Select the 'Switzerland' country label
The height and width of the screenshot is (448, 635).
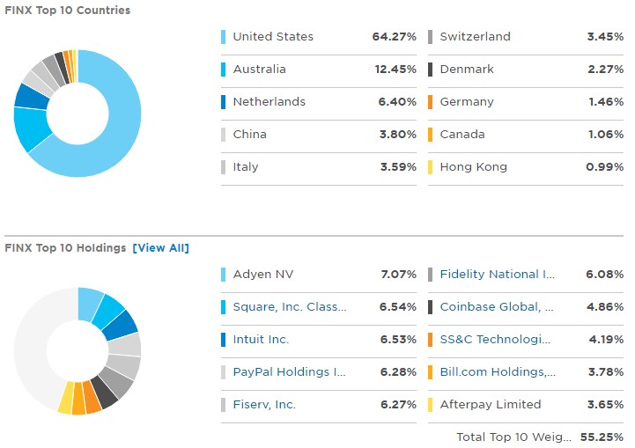(475, 36)
